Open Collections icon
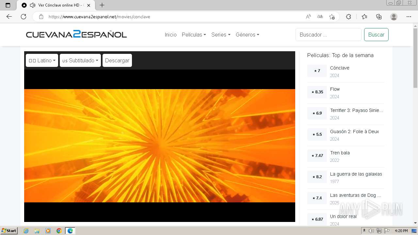 click(x=379, y=17)
